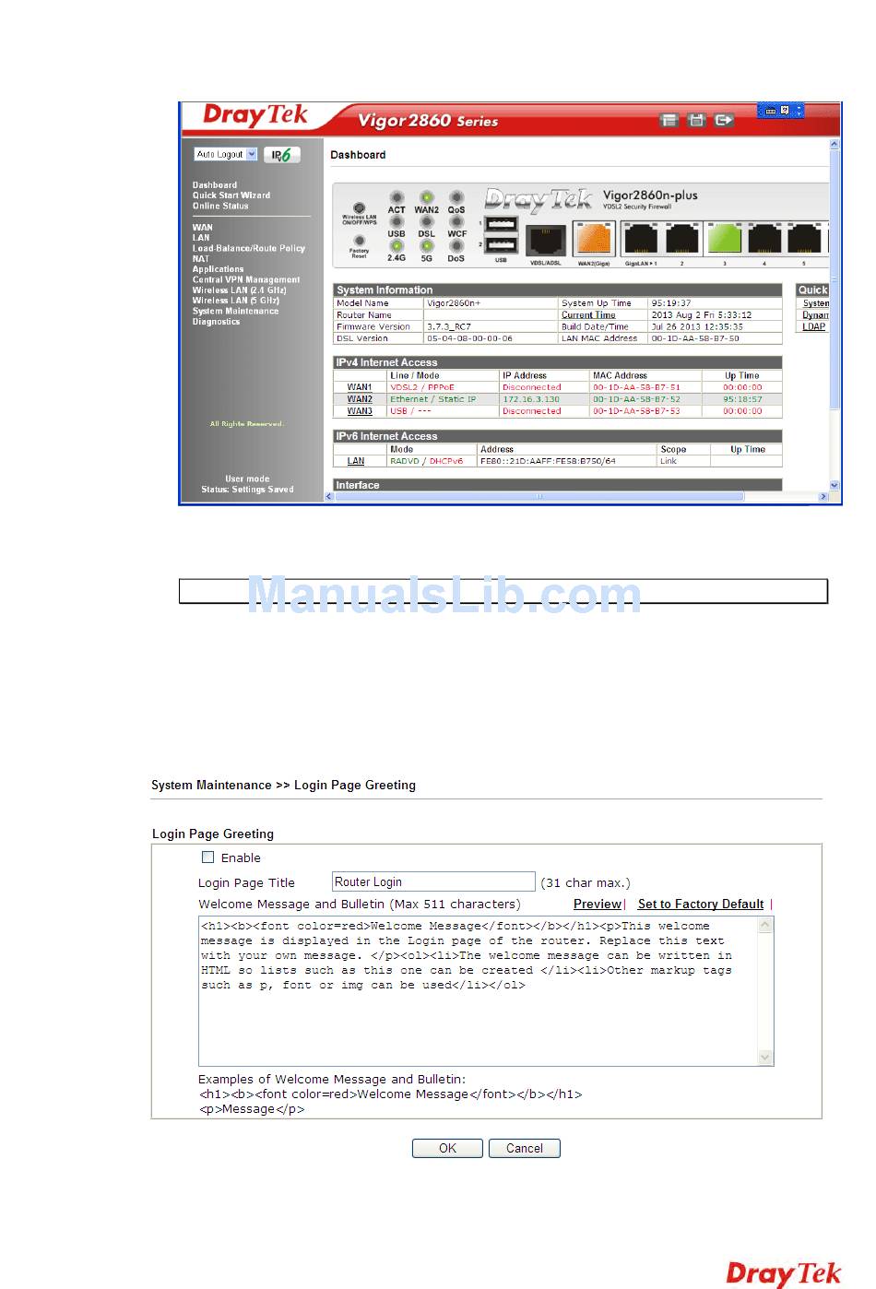Click the logout arrow icon in the header
876x1289 pixels.
[724, 120]
